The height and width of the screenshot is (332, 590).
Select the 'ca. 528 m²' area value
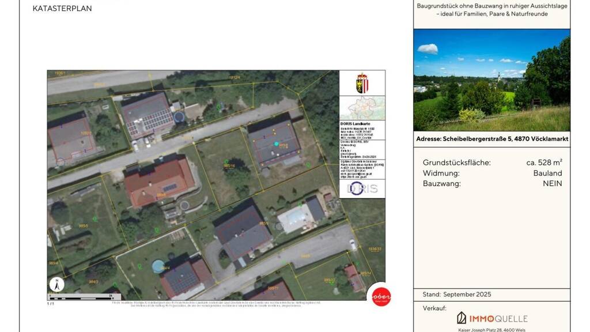(544, 163)
